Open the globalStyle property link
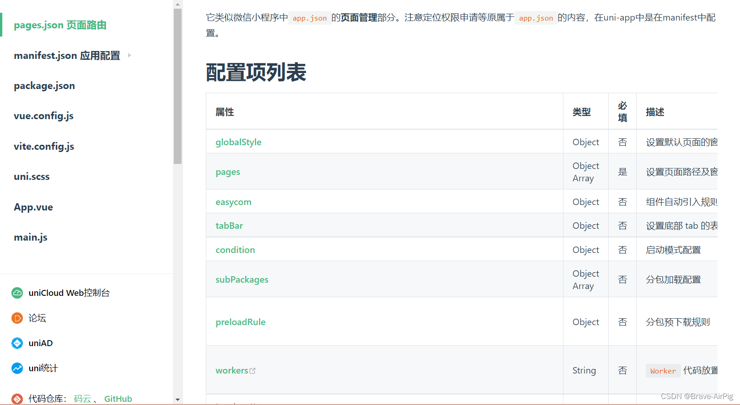740x405 pixels. click(x=238, y=142)
